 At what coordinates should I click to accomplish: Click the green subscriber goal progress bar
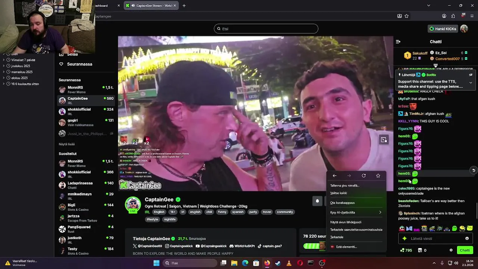point(314,246)
